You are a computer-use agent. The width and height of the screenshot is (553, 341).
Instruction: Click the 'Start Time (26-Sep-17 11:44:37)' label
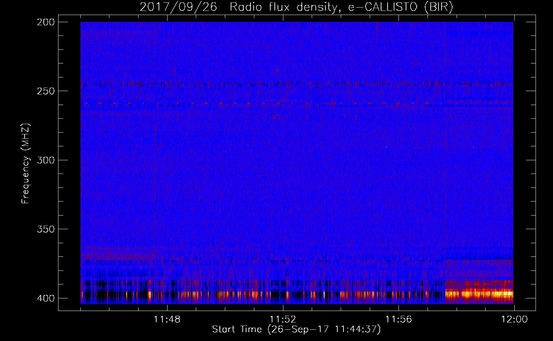pos(296,329)
